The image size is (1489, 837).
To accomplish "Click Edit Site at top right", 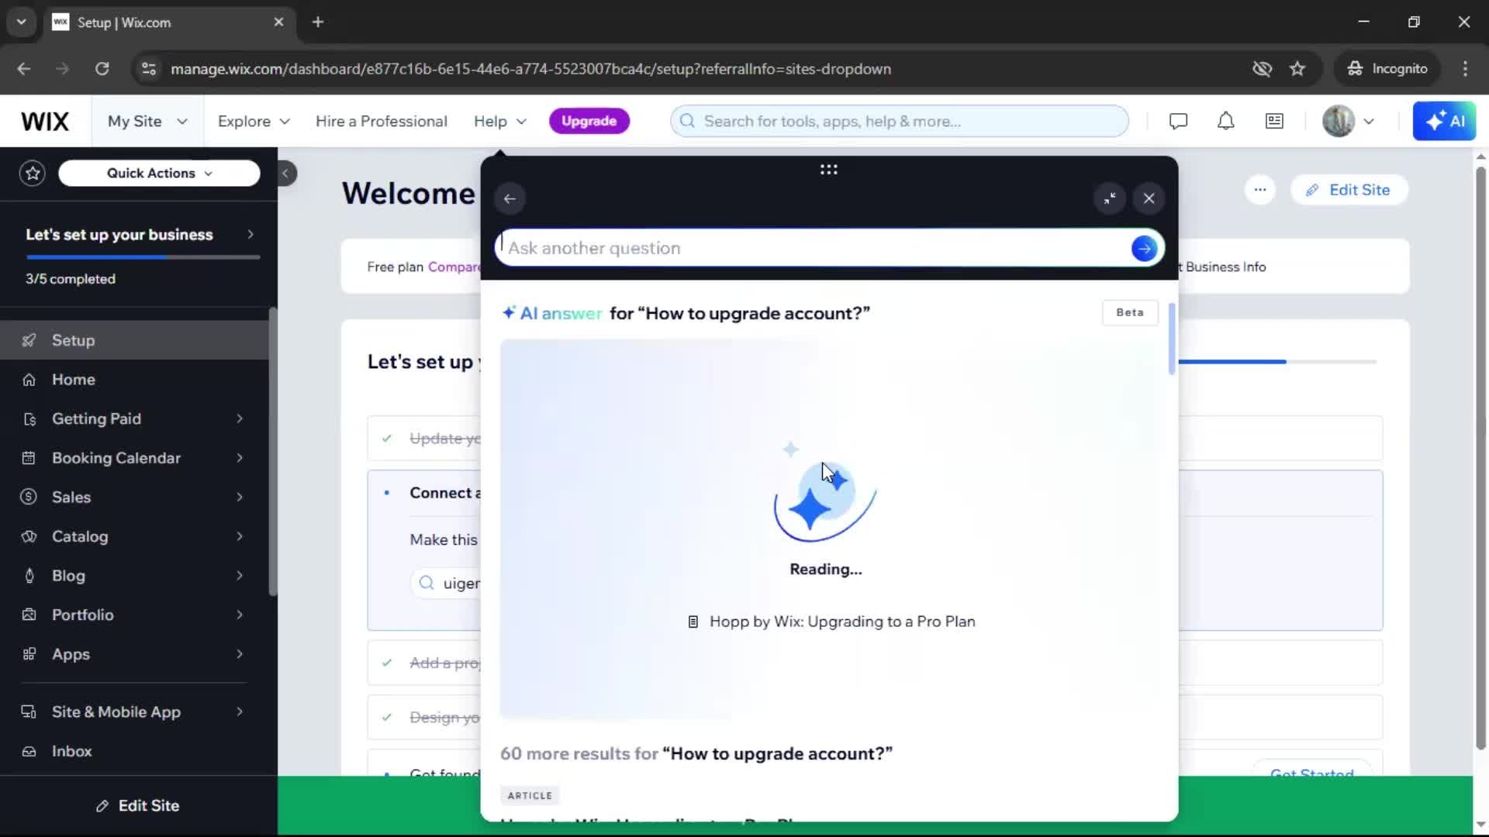I will pyautogui.click(x=1349, y=190).
